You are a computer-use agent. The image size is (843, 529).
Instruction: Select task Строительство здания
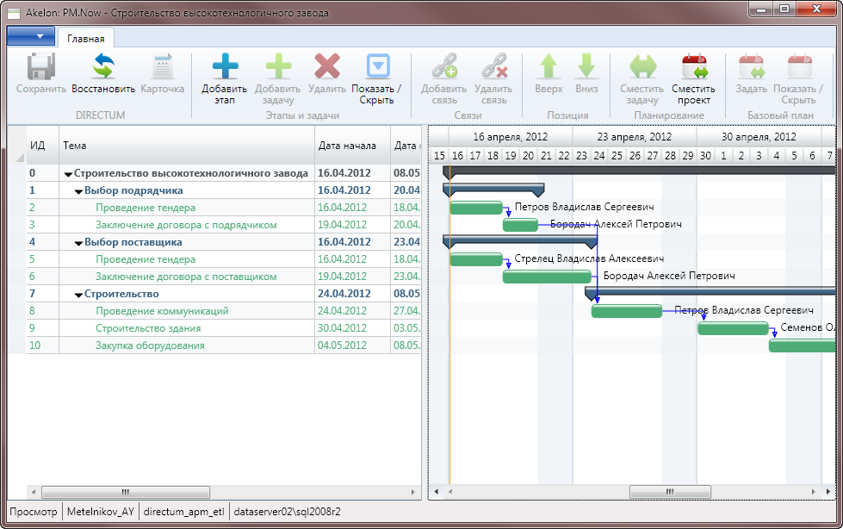tap(148, 328)
